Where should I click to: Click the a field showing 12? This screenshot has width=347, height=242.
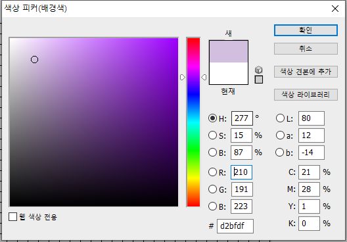tap(312, 135)
